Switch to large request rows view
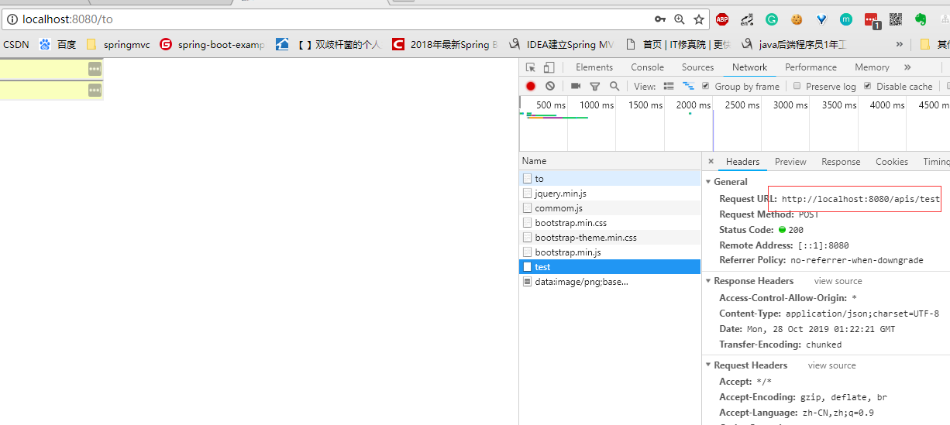 [669, 87]
